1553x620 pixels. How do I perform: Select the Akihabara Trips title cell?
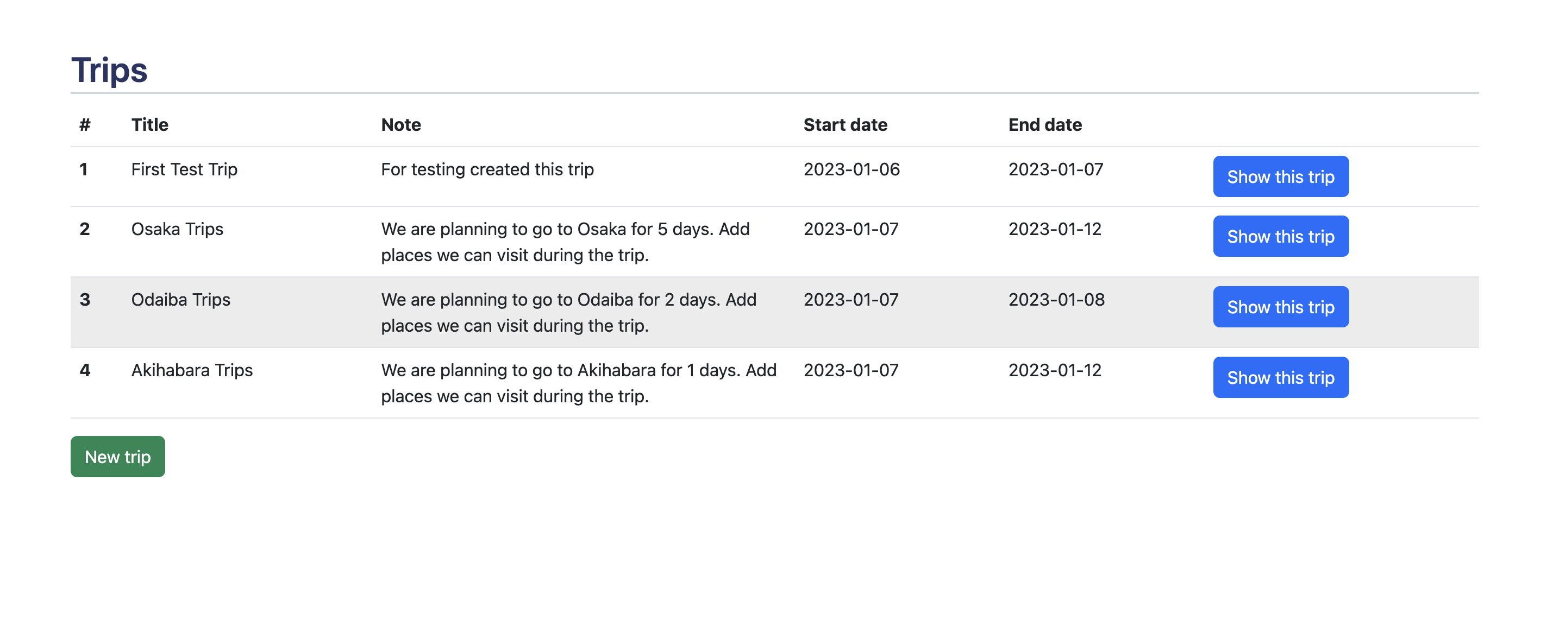pos(192,370)
